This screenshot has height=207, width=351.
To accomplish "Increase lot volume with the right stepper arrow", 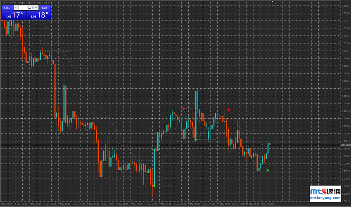I will click(x=36, y=7).
